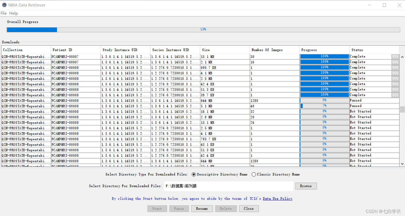Open the Data Use Policy link

(278, 198)
